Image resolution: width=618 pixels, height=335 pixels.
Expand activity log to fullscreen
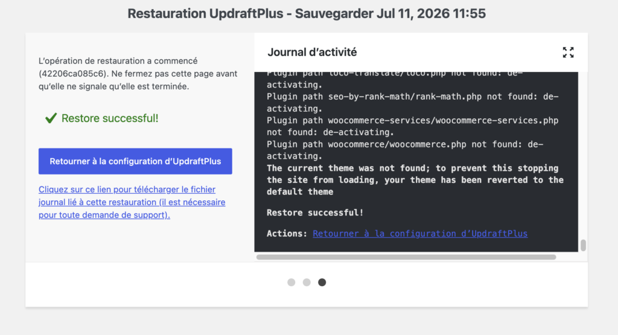pyautogui.click(x=568, y=52)
